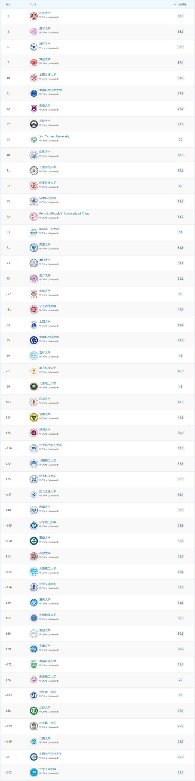Open the 南京大学 purple shield logo
The image size is (195, 781).
(x=34, y=109)
